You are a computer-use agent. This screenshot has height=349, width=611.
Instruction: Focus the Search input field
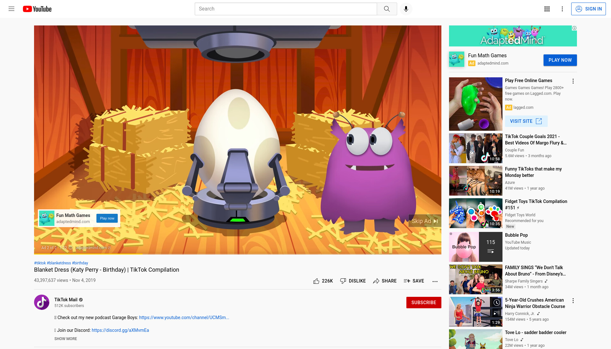pyautogui.click(x=286, y=9)
